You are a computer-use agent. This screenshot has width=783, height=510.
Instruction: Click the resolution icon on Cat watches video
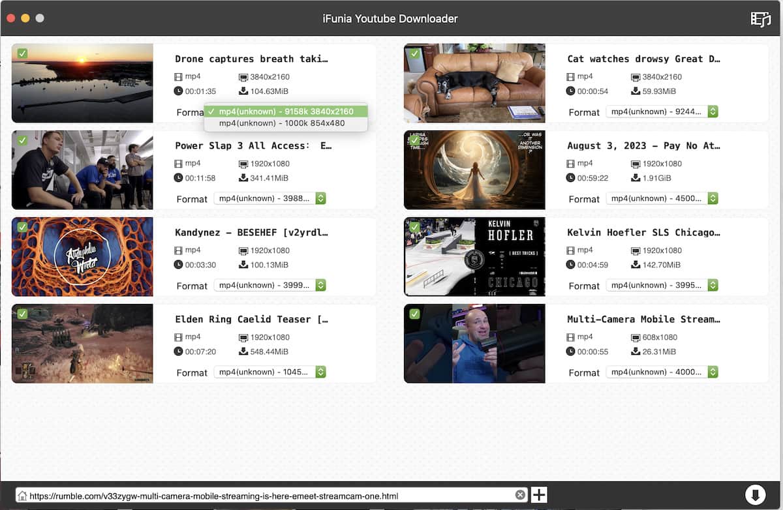(x=636, y=77)
